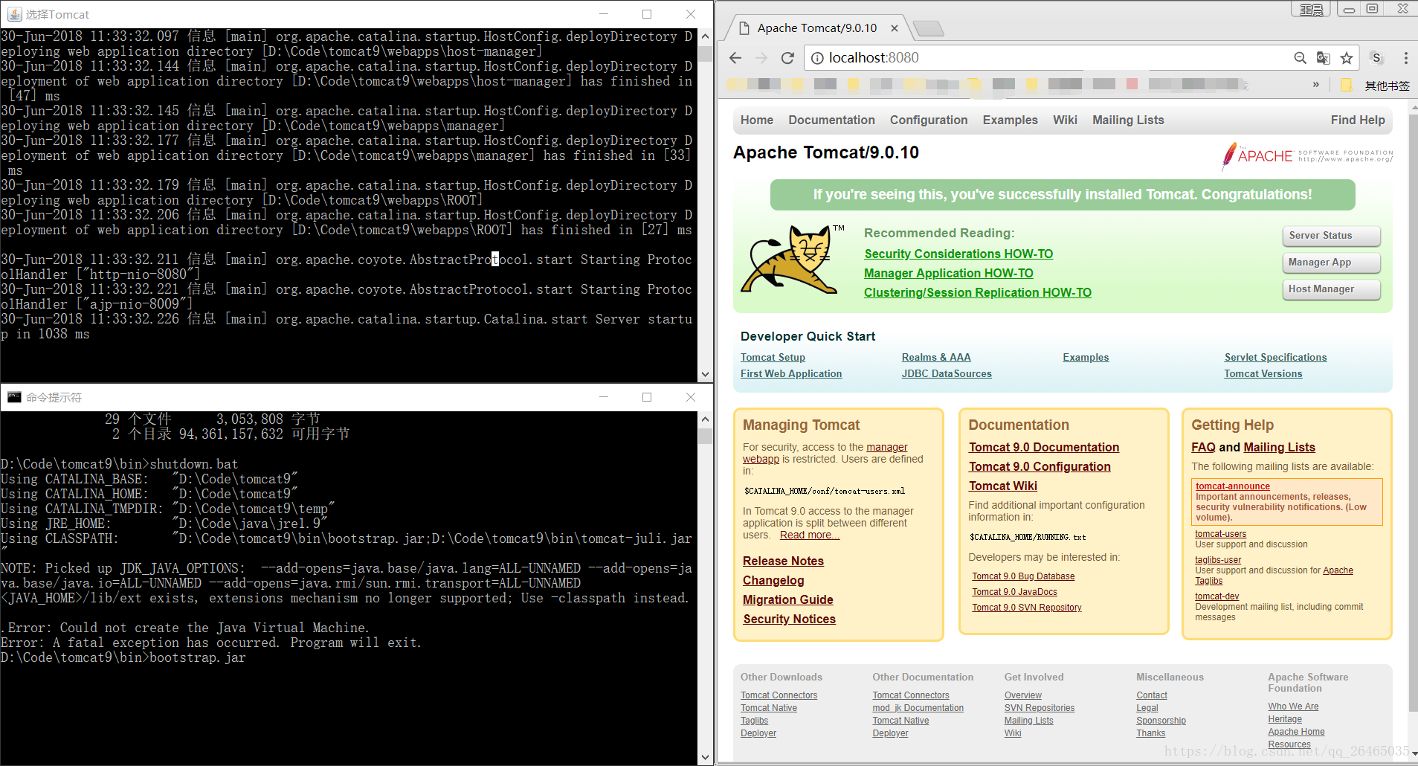Open the Mailing Lists nav item
This screenshot has height=766, width=1418.
1128,120
